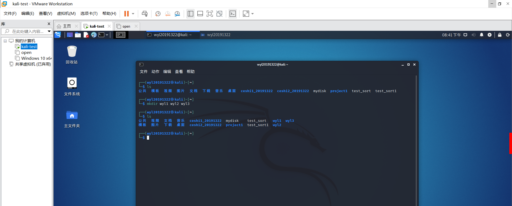This screenshot has height=206, width=512.
Task: Toggle Unity mode
Action: pyautogui.click(x=219, y=14)
